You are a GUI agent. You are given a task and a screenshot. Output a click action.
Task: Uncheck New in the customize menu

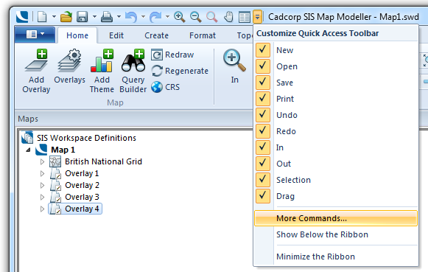point(263,50)
